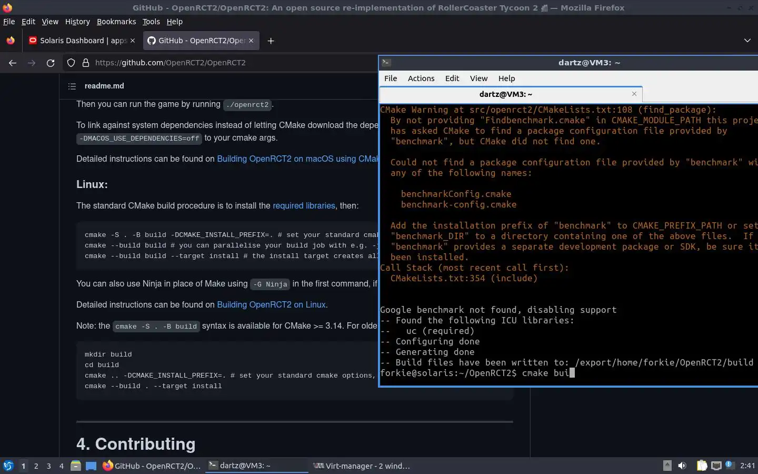Click the terminal window title icon
This screenshot has width=758, height=474.
[386, 63]
